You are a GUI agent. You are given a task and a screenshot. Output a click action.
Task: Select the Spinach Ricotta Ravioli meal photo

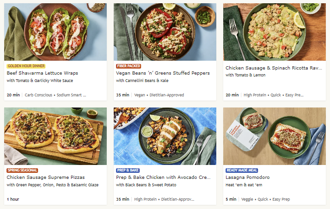click(x=274, y=32)
